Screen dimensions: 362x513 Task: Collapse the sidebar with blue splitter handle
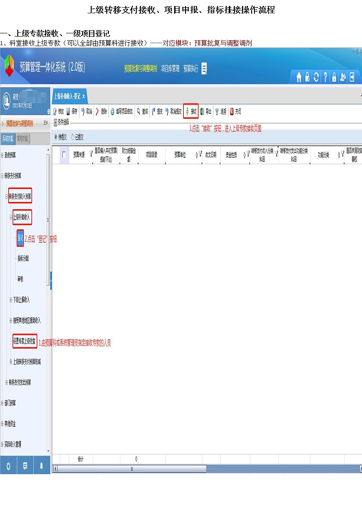click(x=51, y=280)
